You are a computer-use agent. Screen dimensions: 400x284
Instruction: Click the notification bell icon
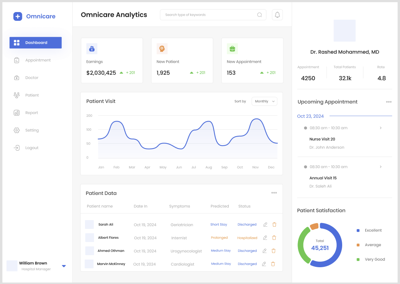[x=277, y=15]
